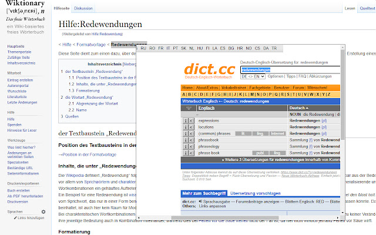Open 'Eintrag erstellen' in sidebar

[20, 80]
